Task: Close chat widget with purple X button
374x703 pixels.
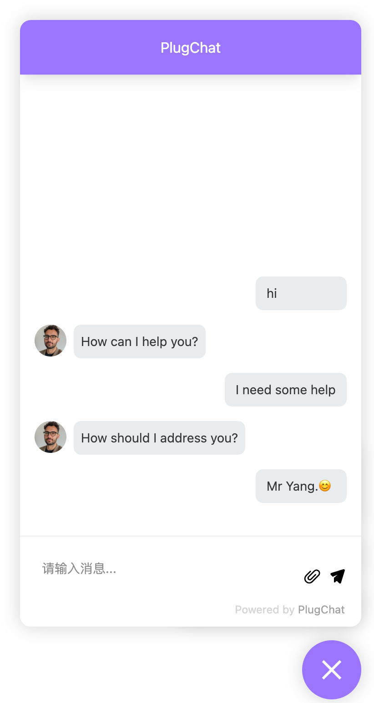Action: click(332, 670)
